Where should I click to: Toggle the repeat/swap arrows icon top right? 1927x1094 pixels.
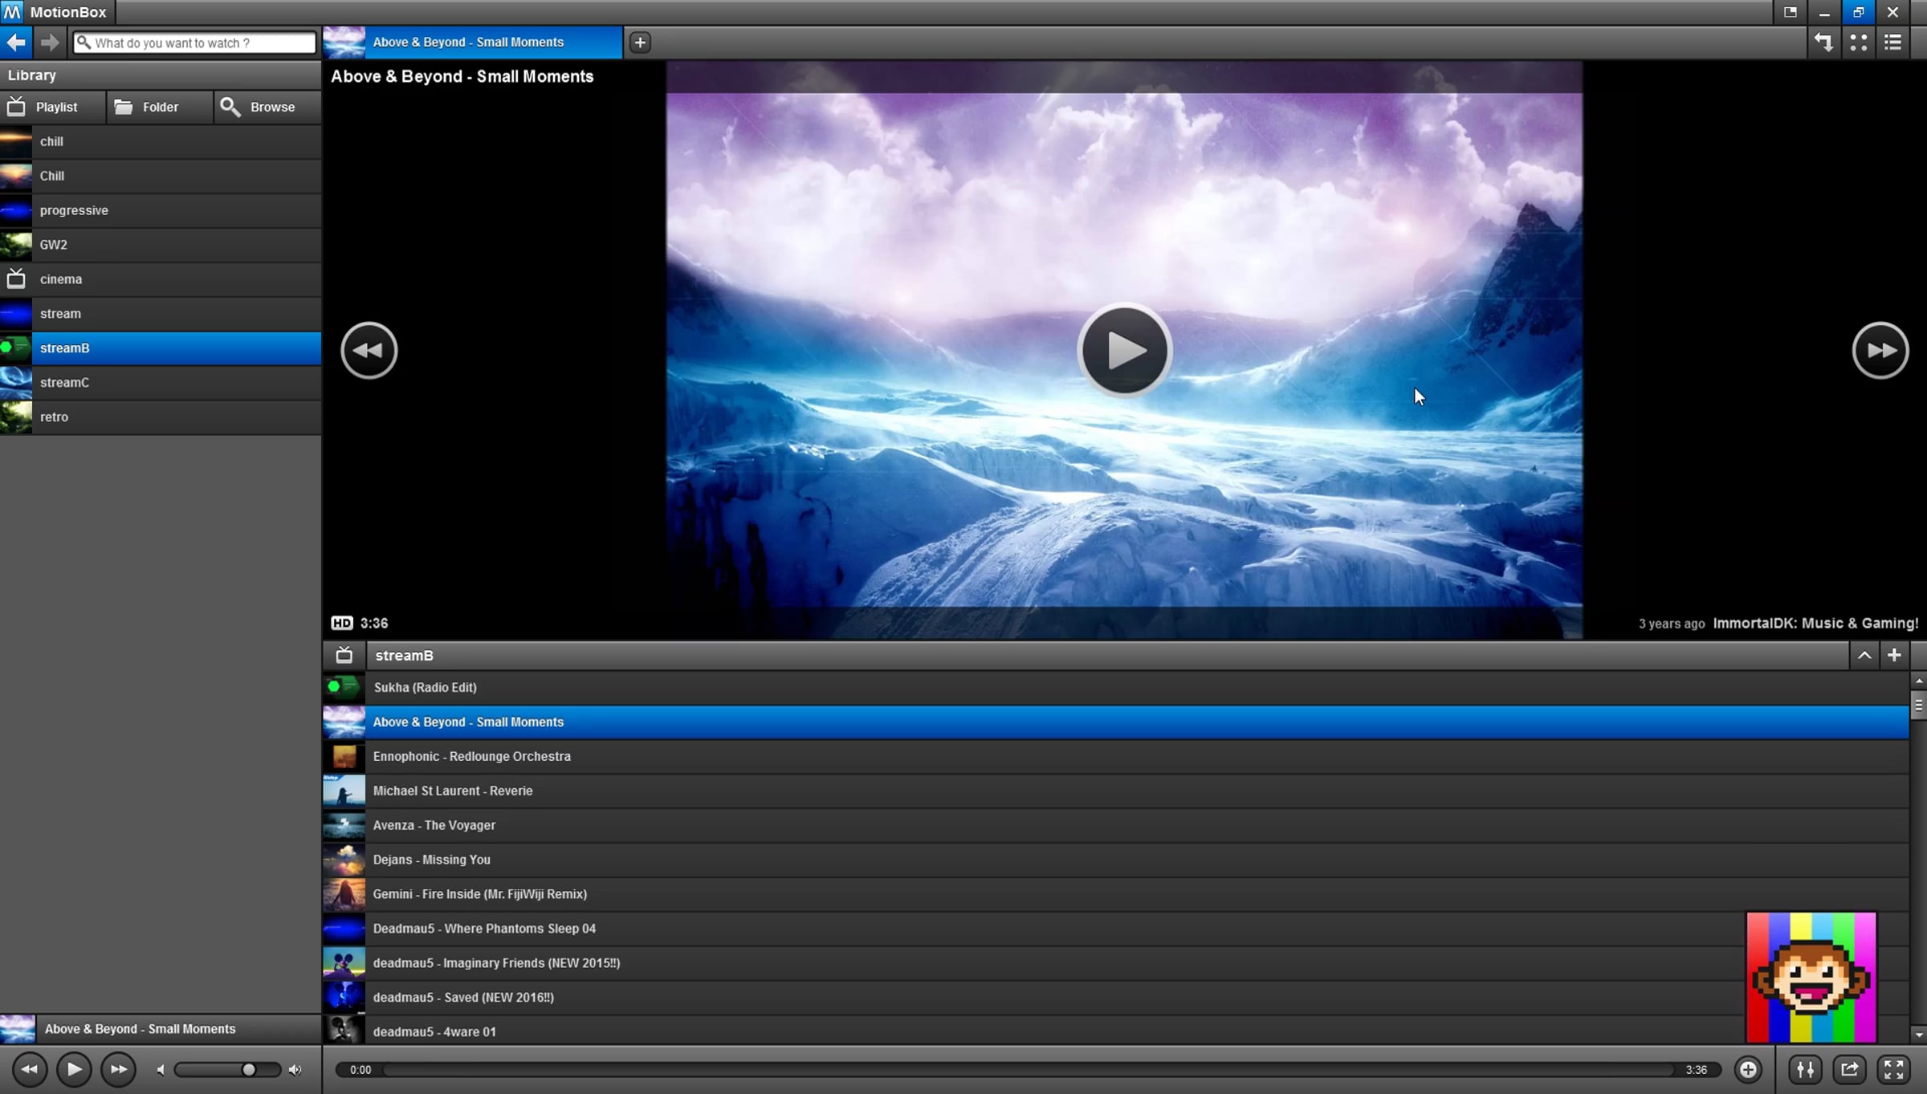click(x=1823, y=43)
